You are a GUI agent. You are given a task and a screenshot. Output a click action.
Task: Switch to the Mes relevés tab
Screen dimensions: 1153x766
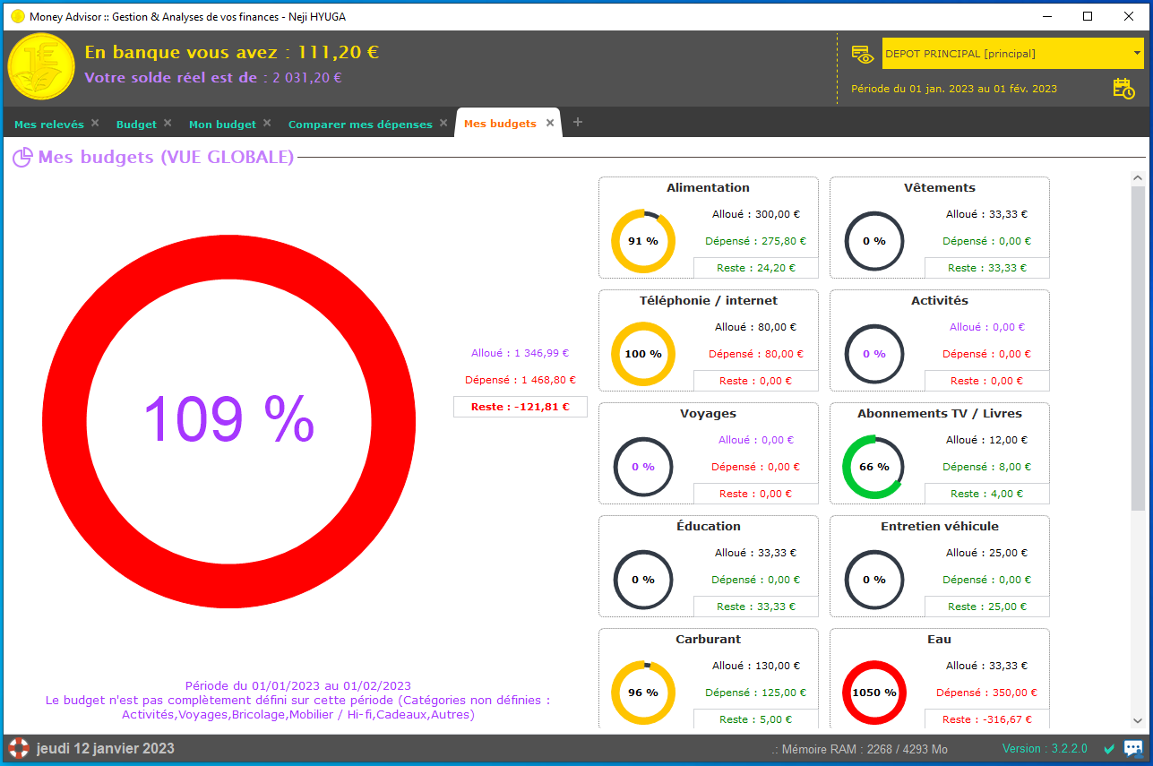(x=49, y=125)
